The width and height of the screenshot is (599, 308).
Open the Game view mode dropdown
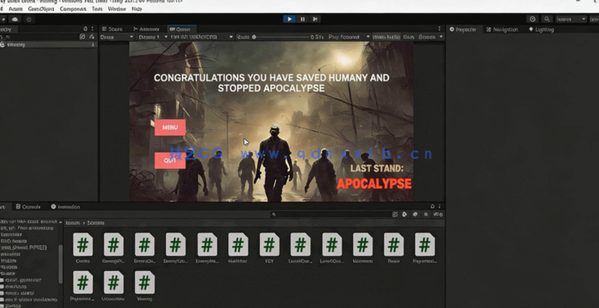pyautogui.click(x=117, y=37)
